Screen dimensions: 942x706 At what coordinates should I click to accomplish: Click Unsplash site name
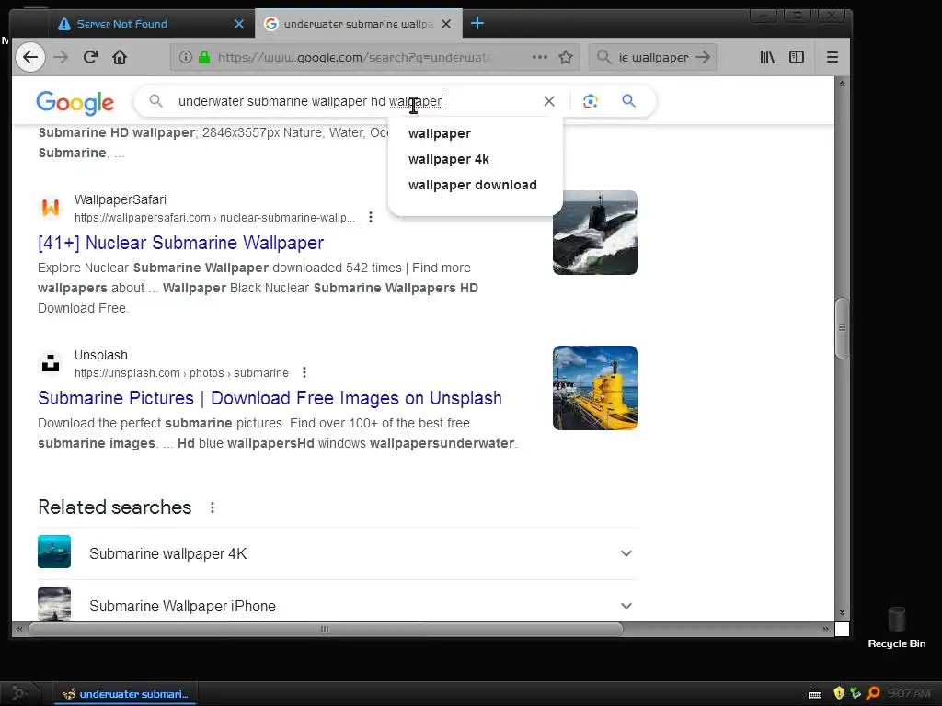101,355
